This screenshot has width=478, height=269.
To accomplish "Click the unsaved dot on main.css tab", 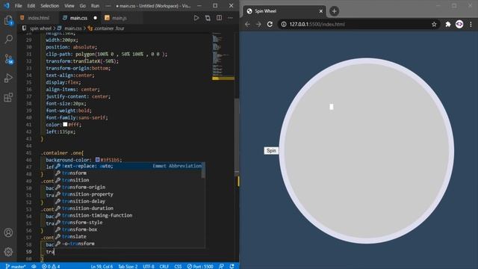I will [95, 18].
